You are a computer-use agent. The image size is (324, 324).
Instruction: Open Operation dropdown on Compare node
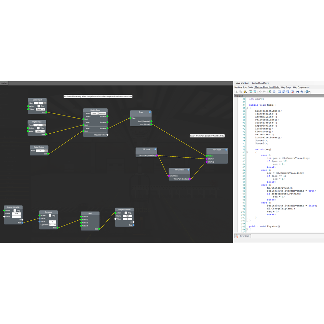point(53,225)
